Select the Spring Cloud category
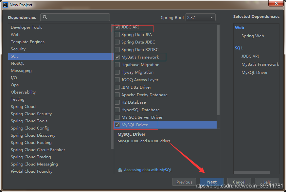Viewport: 286px width, 192px height. [x=60, y=107]
